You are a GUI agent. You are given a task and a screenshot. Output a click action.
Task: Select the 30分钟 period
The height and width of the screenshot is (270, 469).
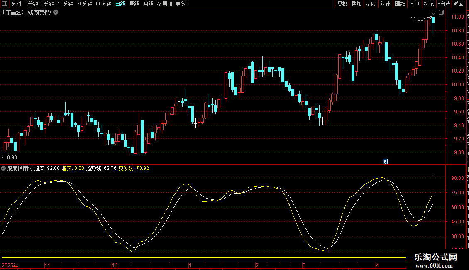[85, 4]
